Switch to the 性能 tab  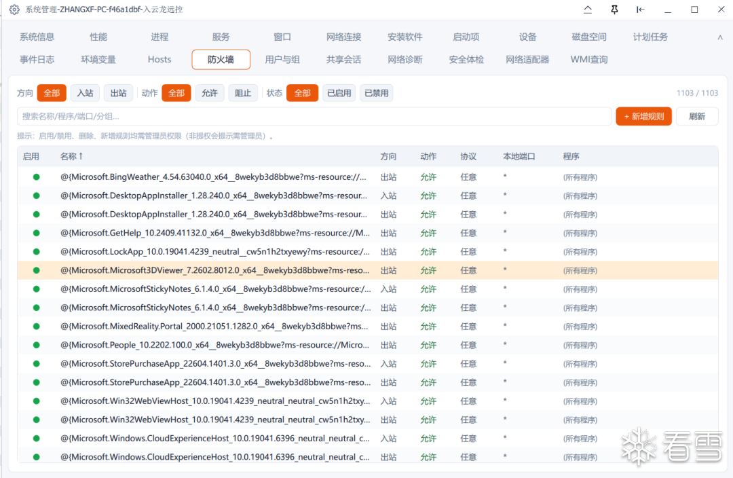[x=98, y=37]
